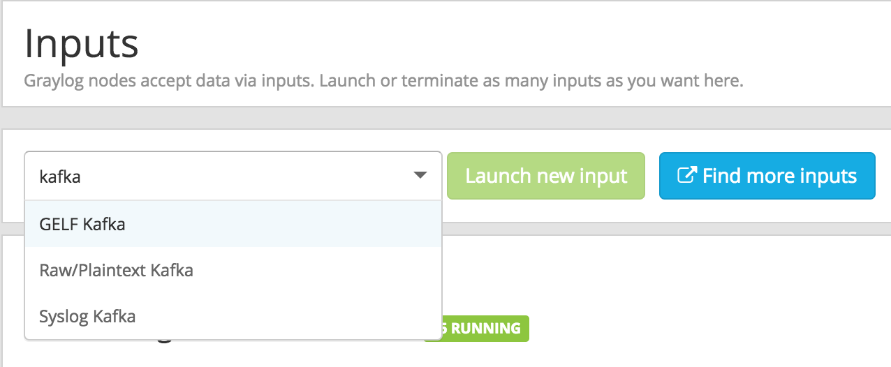Click the external-link icon in Find more inputs
Image resolution: width=891 pixels, height=367 pixels.
[x=687, y=176]
